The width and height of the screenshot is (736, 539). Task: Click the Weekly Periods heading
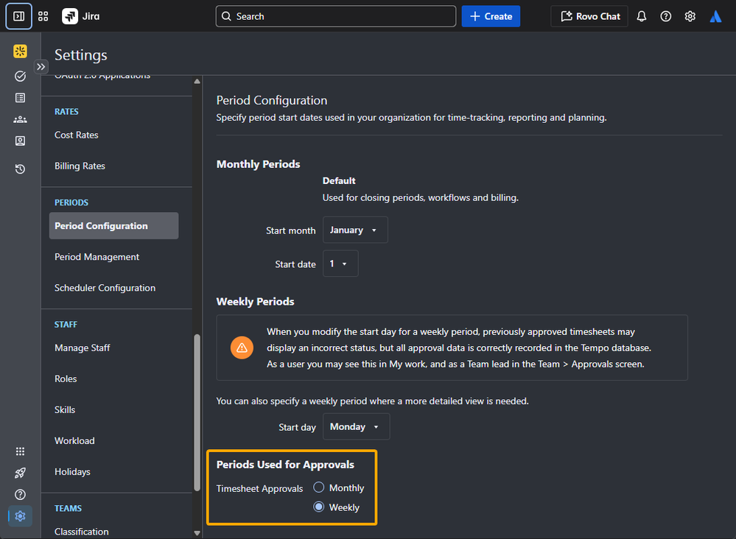[256, 302]
